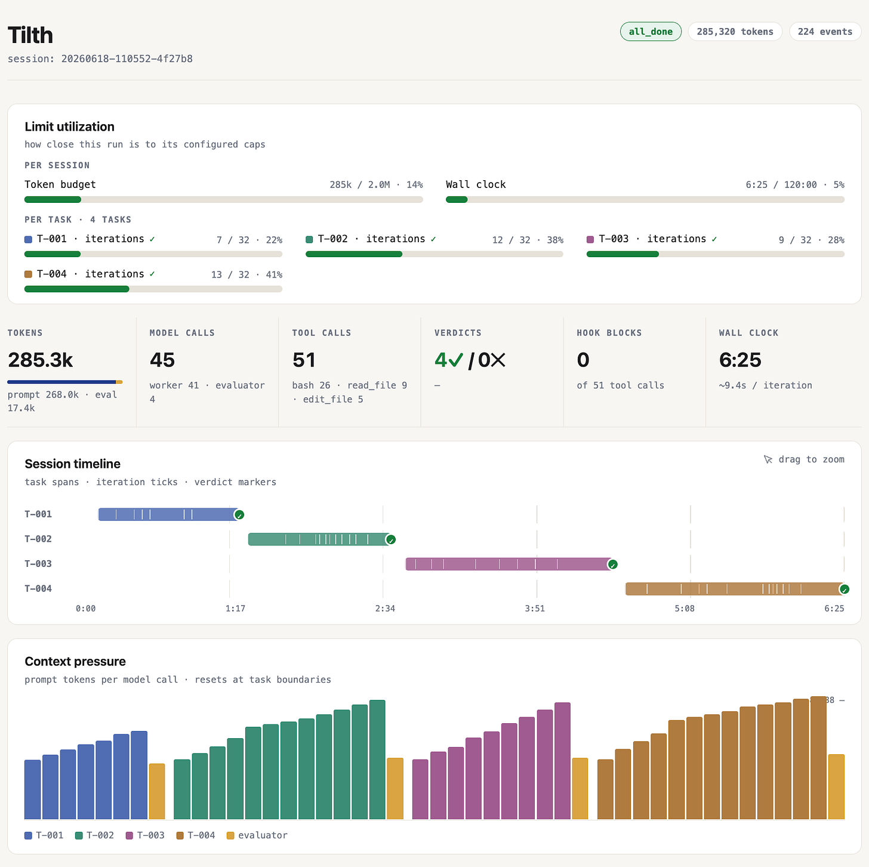The height and width of the screenshot is (867, 869).
Task: Click the Tilth heading
Action: coord(30,35)
